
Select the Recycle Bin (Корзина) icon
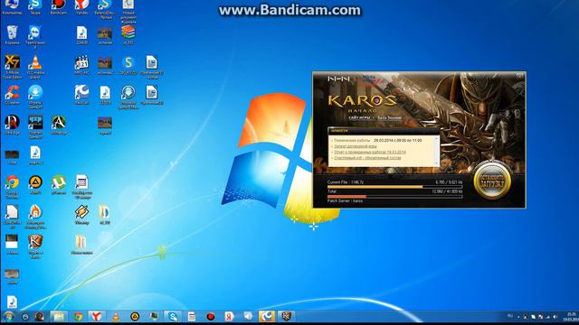coord(12,35)
